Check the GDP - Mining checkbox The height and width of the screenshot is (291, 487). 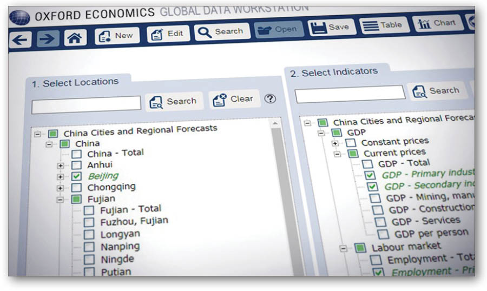[x=375, y=198]
